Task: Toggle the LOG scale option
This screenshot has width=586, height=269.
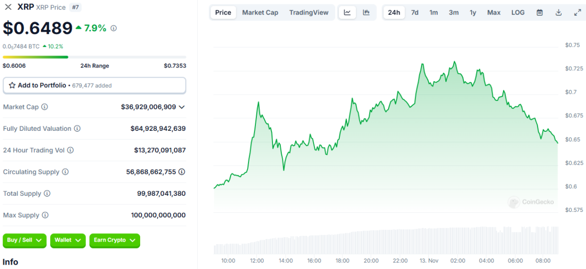Action: 518,13
